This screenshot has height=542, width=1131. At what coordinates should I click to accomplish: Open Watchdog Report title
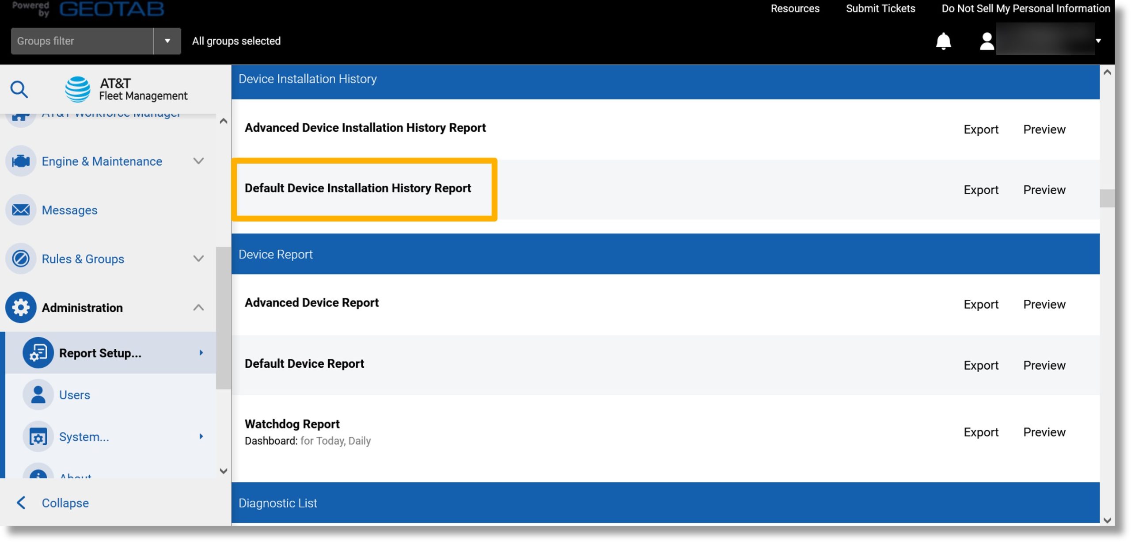[x=292, y=424]
